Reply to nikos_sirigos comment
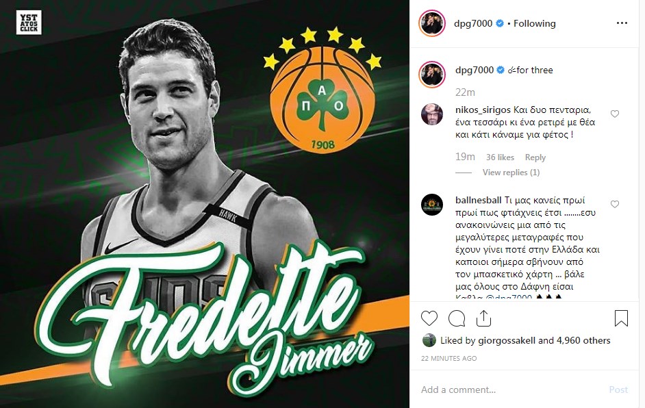 [535, 157]
